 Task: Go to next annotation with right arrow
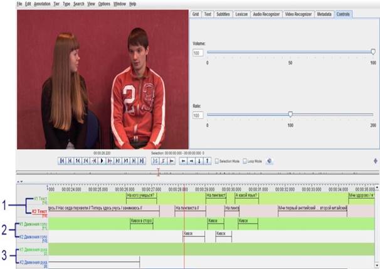[191, 161]
